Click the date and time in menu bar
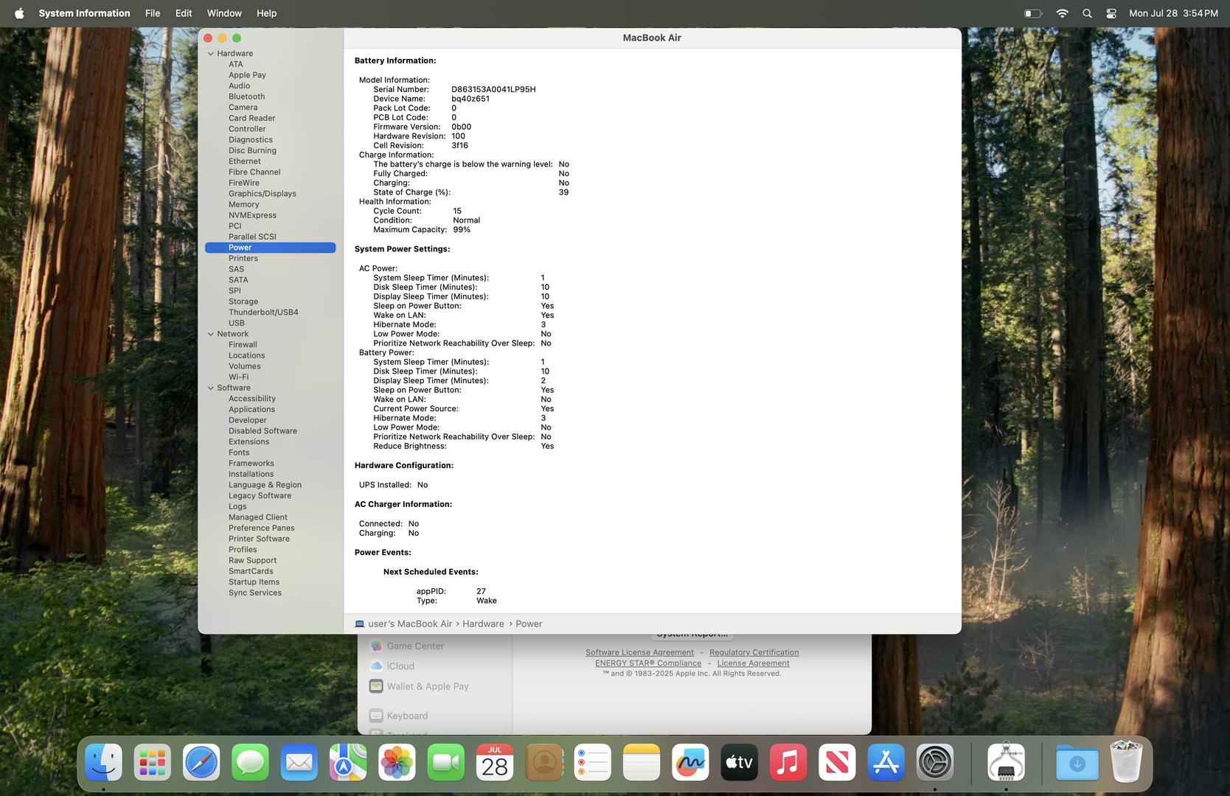This screenshot has width=1230, height=796. pos(1173,13)
